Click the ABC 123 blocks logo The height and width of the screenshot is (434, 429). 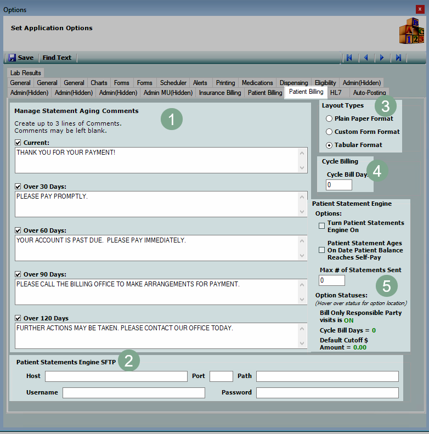pyautogui.click(x=411, y=31)
